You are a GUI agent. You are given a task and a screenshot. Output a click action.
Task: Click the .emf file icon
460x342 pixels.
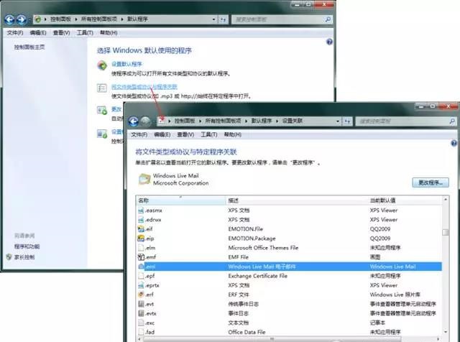point(141,257)
